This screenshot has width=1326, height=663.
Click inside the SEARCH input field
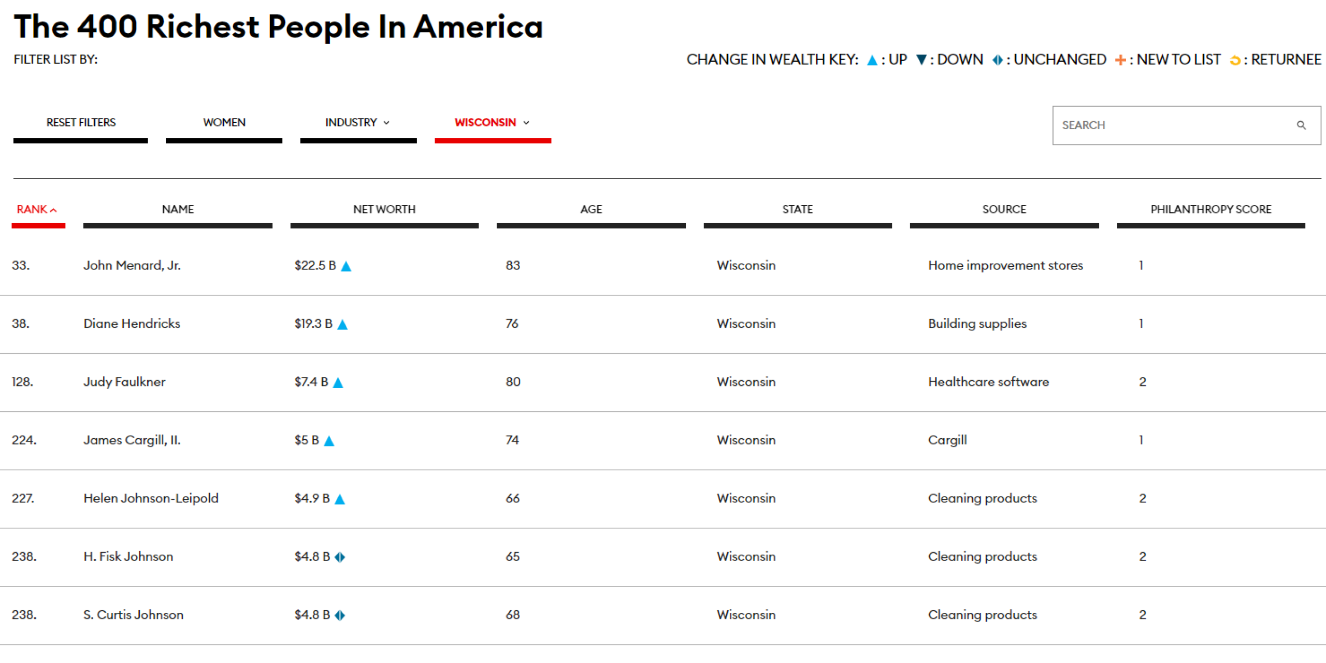click(x=1165, y=125)
